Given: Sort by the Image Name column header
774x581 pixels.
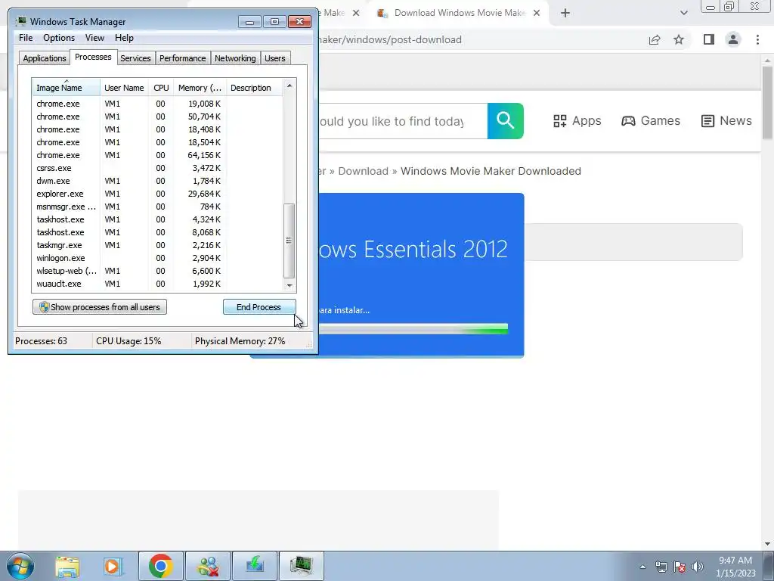Looking at the screenshot, I should click(x=67, y=88).
